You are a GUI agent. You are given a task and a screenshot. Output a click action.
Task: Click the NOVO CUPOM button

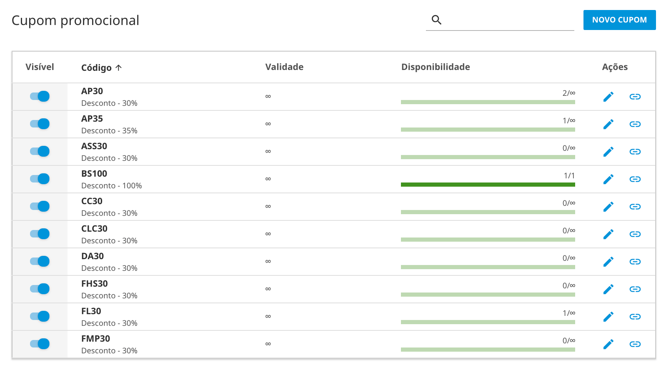click(x=619, y=20)
